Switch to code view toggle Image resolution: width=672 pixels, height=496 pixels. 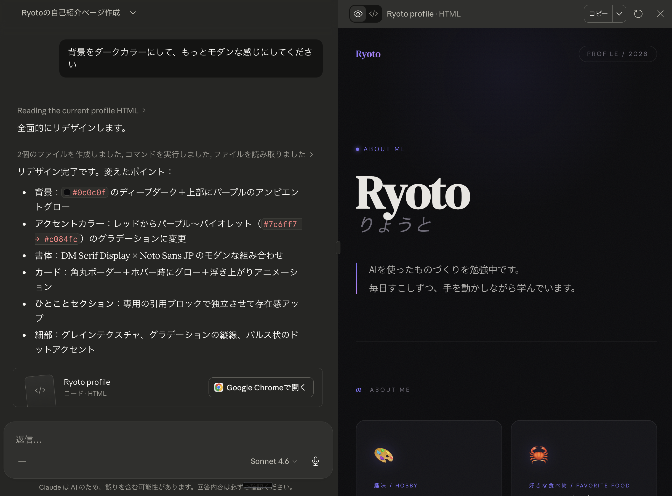pyautogui.click(x=374, y=14)
